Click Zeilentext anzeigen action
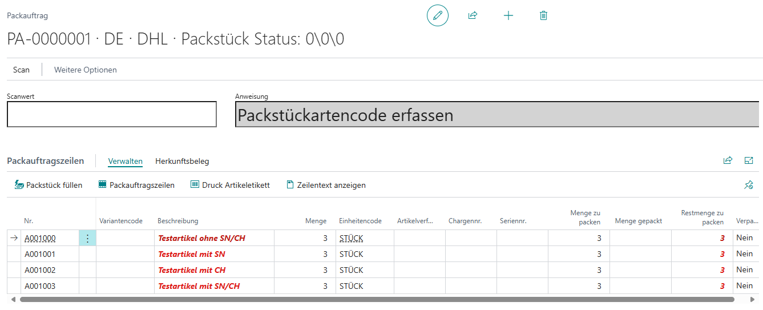Screen dimensions: 763x310 click(326, 185)
